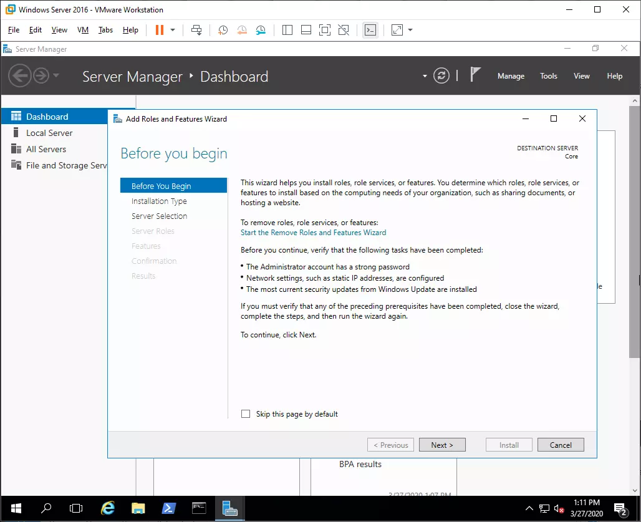
Task: Click the taskbar clock showing 1:11 PM
Action: [x=587, y=508]
